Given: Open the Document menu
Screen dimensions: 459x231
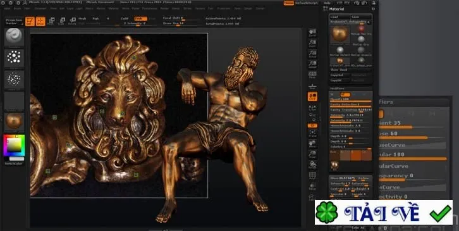Looking at the screenshot, I should 40,8.
